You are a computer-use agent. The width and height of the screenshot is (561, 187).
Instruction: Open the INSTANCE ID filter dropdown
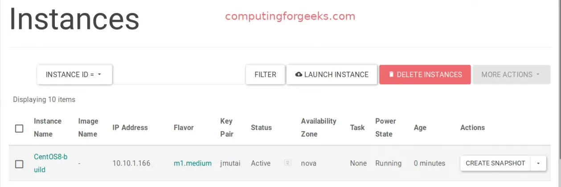74,75
